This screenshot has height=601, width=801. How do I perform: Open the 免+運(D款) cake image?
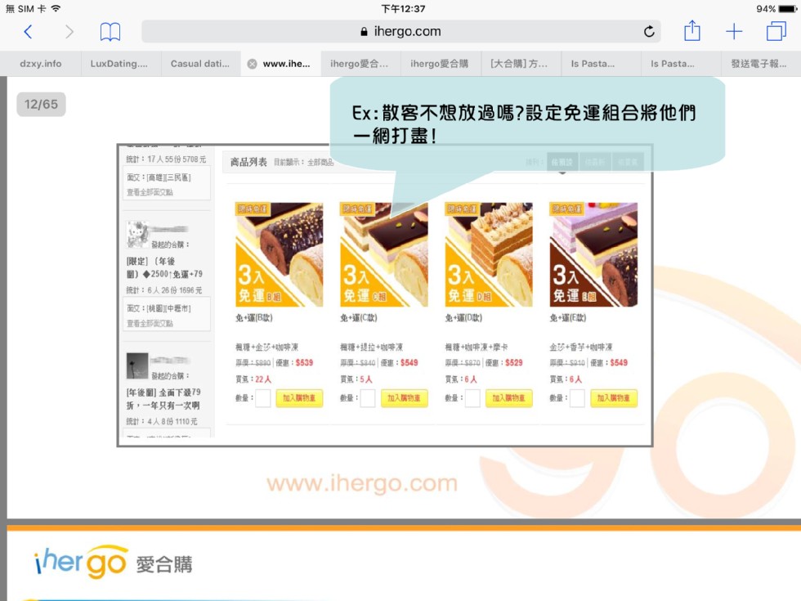point(489,254)
